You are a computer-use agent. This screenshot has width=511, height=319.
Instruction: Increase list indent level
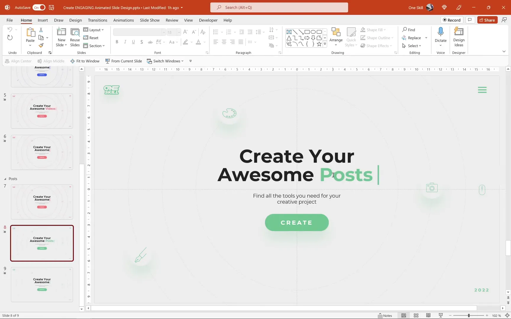(250, 32)
